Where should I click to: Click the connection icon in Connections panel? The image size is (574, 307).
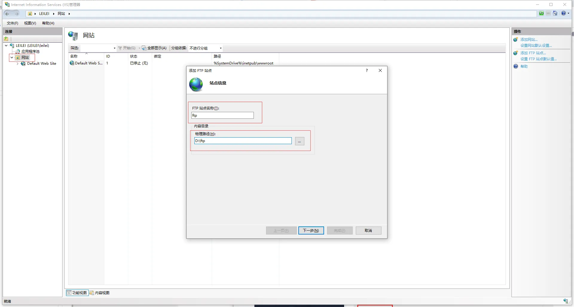[6, 39]
